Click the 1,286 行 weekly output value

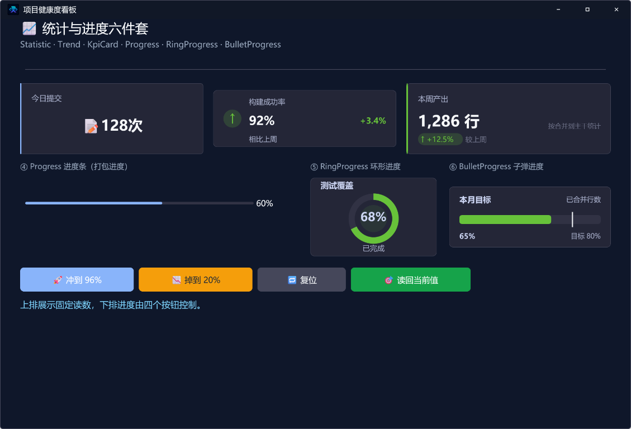click(x=449, y=121)
